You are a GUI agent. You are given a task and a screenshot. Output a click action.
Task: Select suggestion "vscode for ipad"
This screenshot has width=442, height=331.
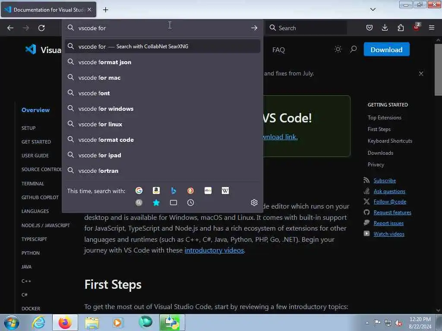(163, 155)
